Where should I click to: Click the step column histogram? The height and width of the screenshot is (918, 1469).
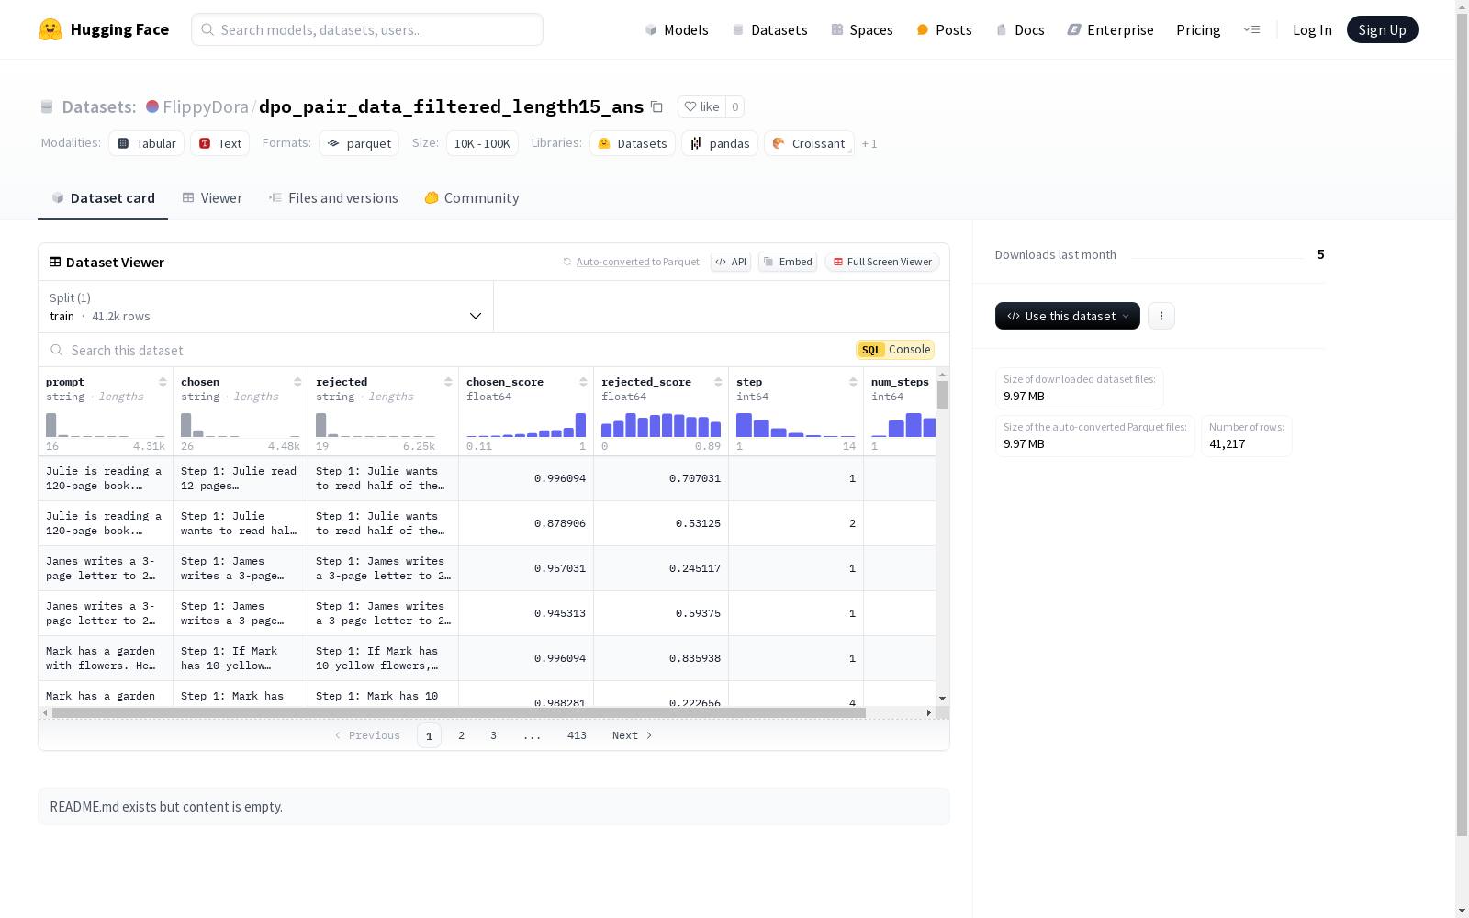click(796, 424)
